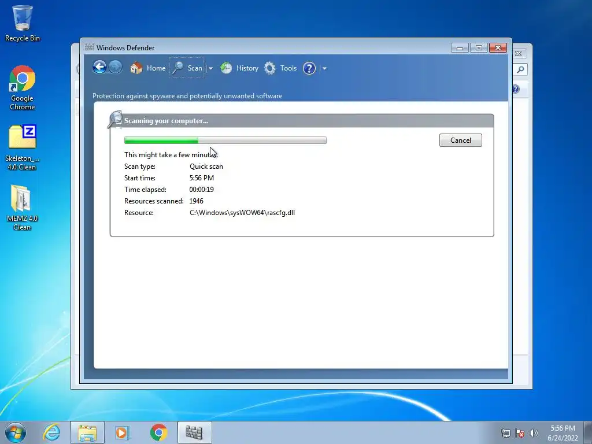The image size is (592, 444).
Task: Click the Protection against spyware subtitle
Action: [x=187, y=96]
